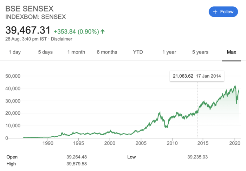Click the 2010 label on x-axis
Image resolution: width=246 pixels, height=171 pixels.
tap(172, 143)
